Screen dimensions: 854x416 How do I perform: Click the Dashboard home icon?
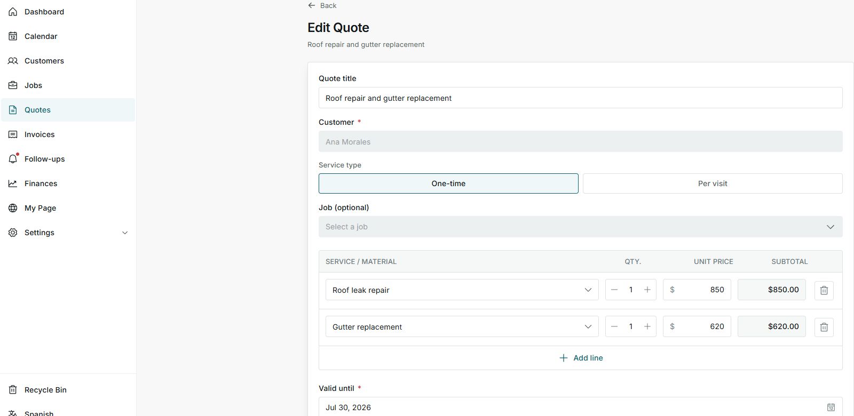[13, 12]
